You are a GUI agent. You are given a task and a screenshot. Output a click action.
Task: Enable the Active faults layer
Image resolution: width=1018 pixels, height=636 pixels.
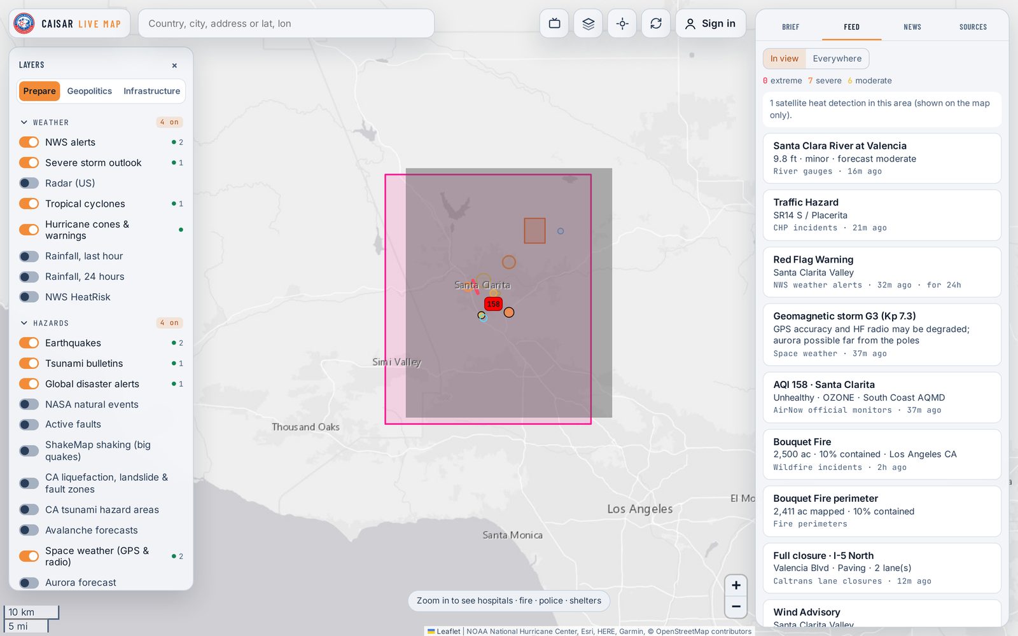click(29, 424)
